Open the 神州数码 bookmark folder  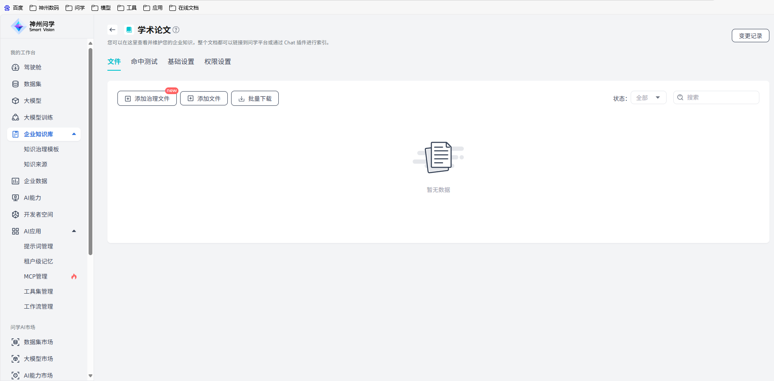pyautogui.click(x=44, y=8)
